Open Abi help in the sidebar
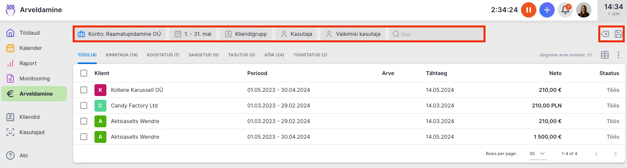Viewport: 627px width, 168px height. (x=24, y=155)
